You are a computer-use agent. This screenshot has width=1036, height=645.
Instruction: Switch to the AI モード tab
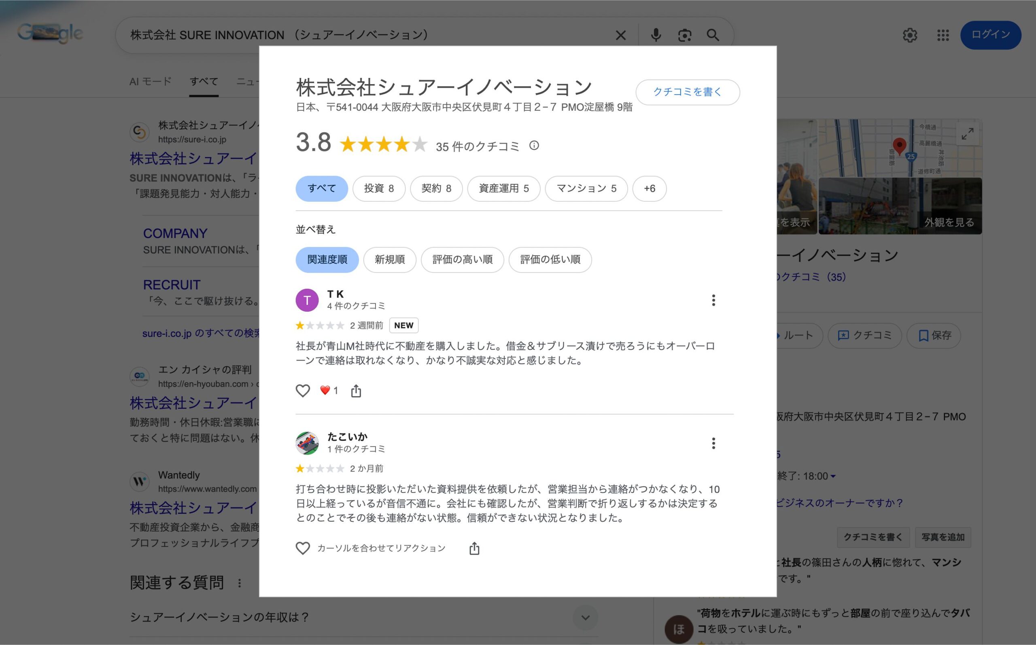[150, 81]
